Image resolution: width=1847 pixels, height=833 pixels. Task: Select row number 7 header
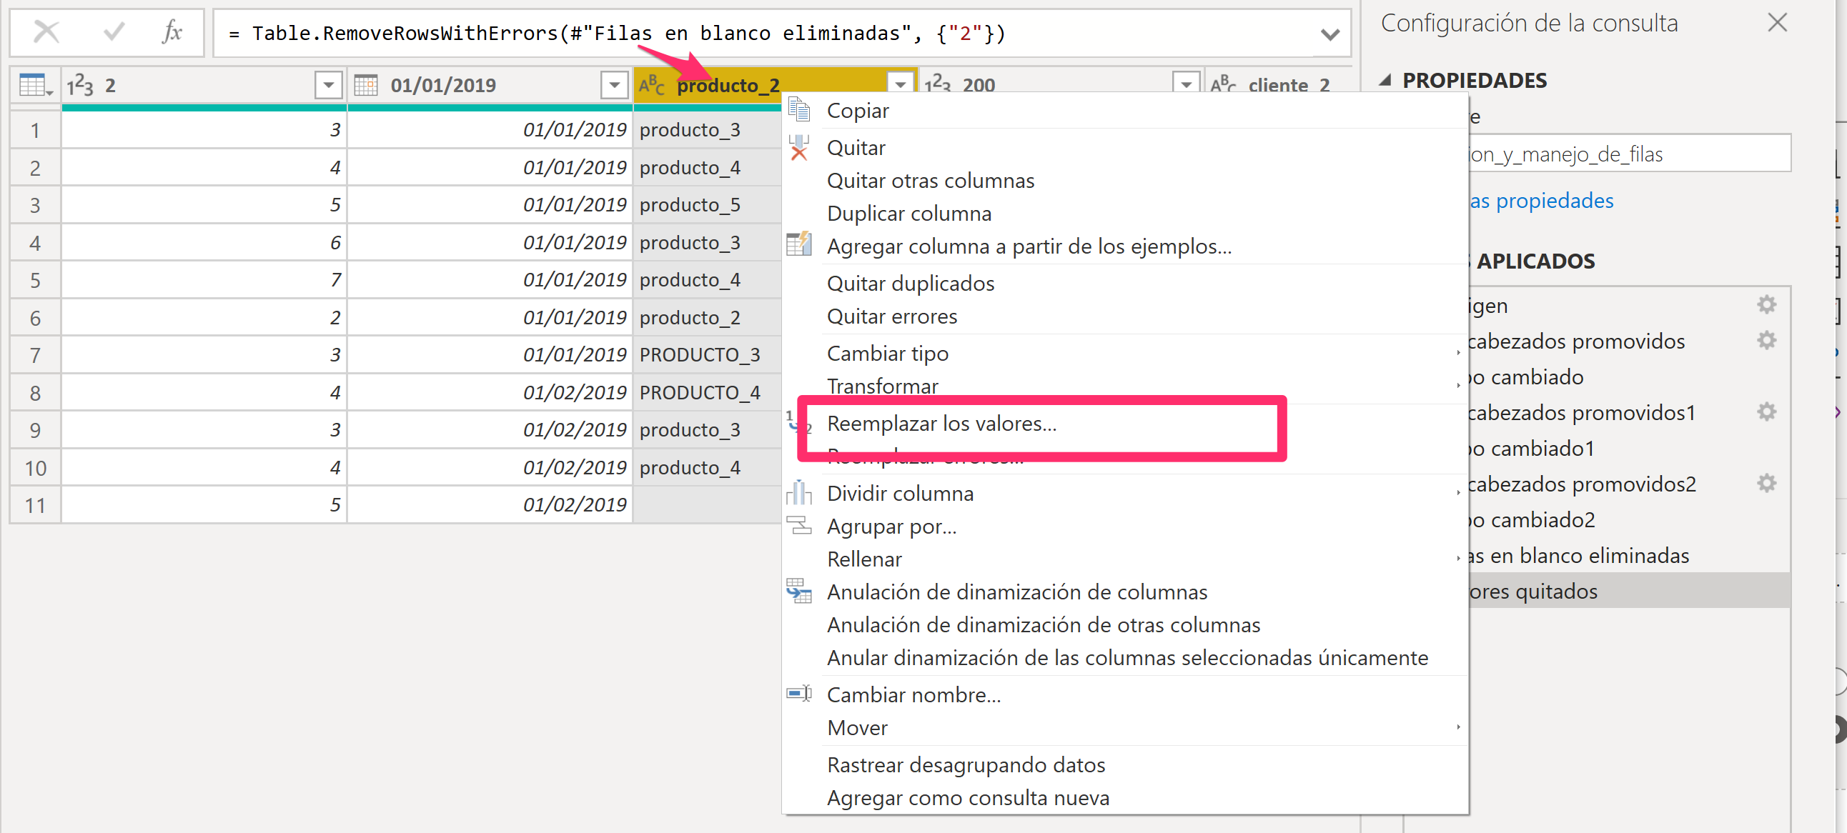click(x=35, y=356)
